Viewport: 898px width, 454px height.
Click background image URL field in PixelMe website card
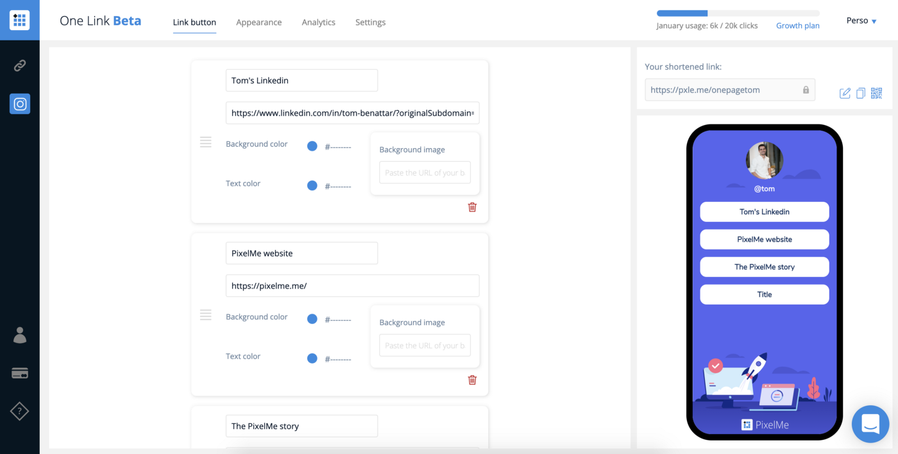pos(425,345)
